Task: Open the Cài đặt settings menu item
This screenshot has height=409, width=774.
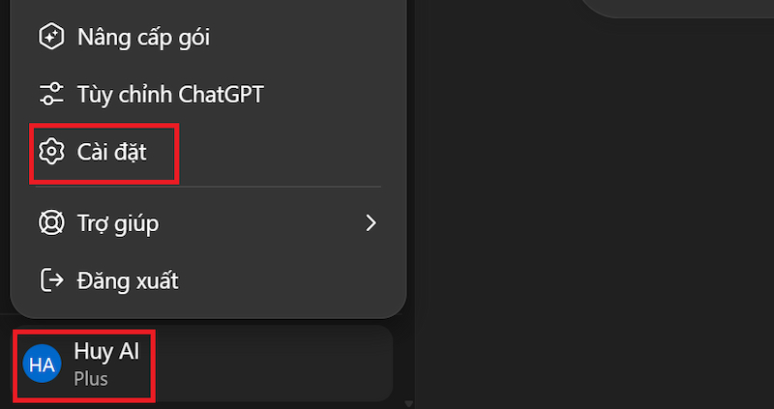Action: click(111, 153)
